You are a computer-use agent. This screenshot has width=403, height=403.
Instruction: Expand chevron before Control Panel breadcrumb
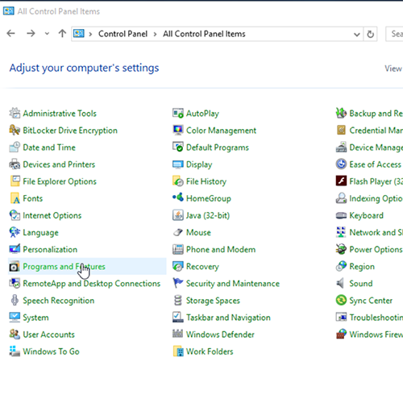(x=90, y=34)
